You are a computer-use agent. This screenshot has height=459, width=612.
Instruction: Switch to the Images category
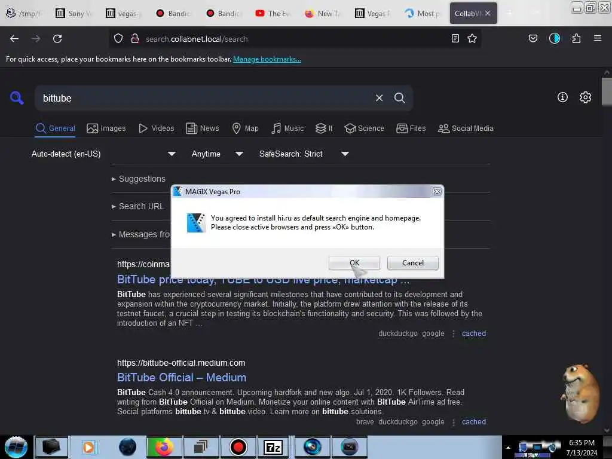[x=106, y=128]
